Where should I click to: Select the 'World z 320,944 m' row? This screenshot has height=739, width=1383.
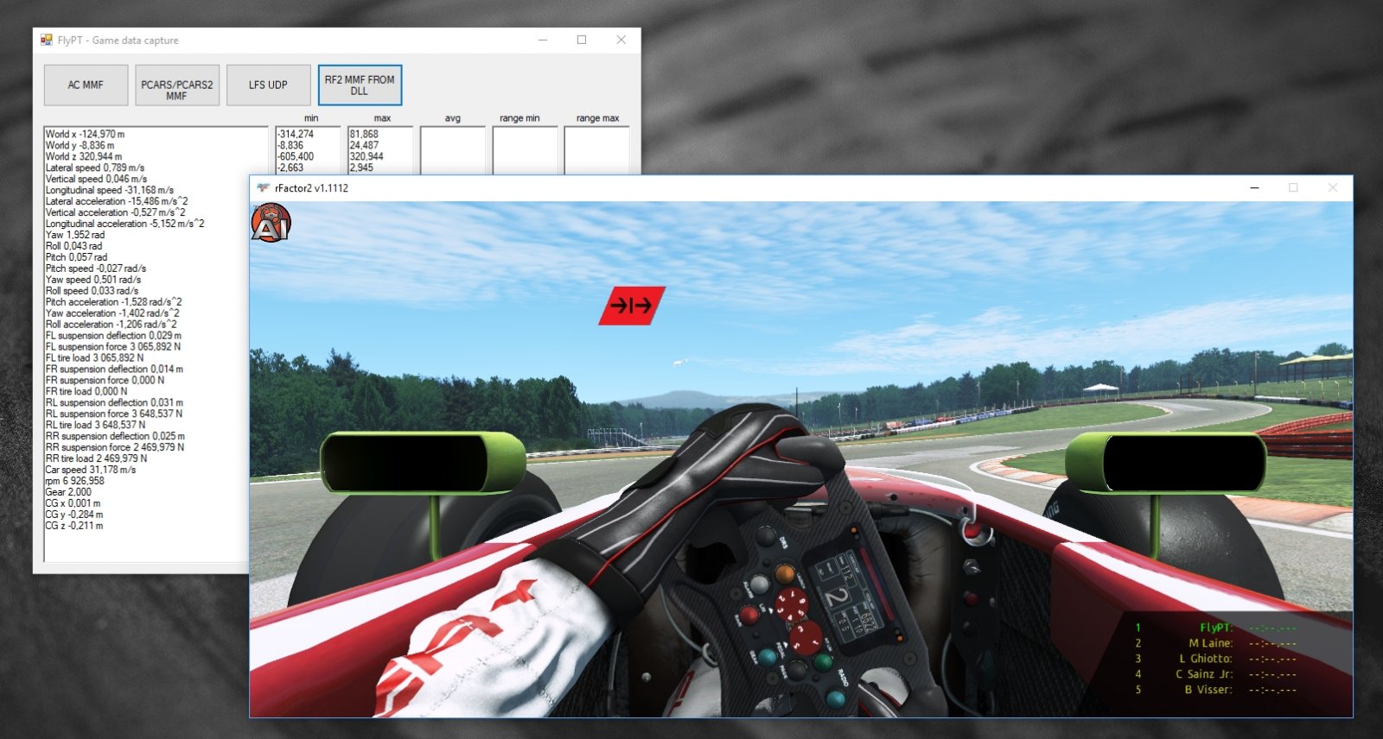coord(84,157)
